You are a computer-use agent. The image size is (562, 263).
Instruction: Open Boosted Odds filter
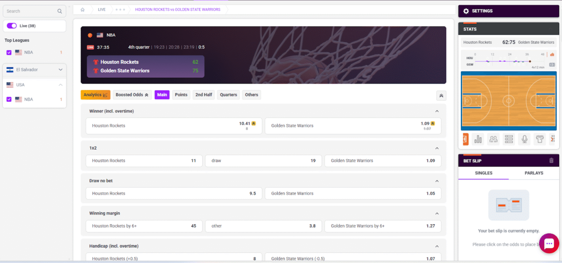[x=132, y=95]
